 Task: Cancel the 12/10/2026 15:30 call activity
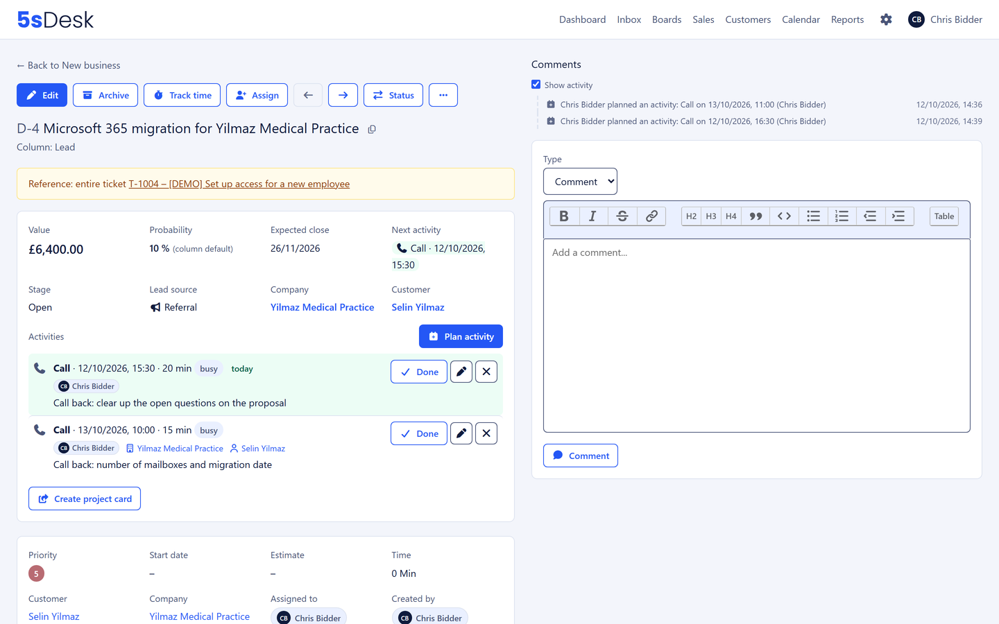[x=486, y=372]
